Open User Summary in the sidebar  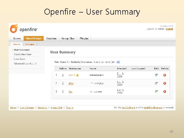22,50
